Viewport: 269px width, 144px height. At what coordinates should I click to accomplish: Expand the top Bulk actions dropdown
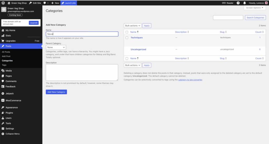click(132, 25)
